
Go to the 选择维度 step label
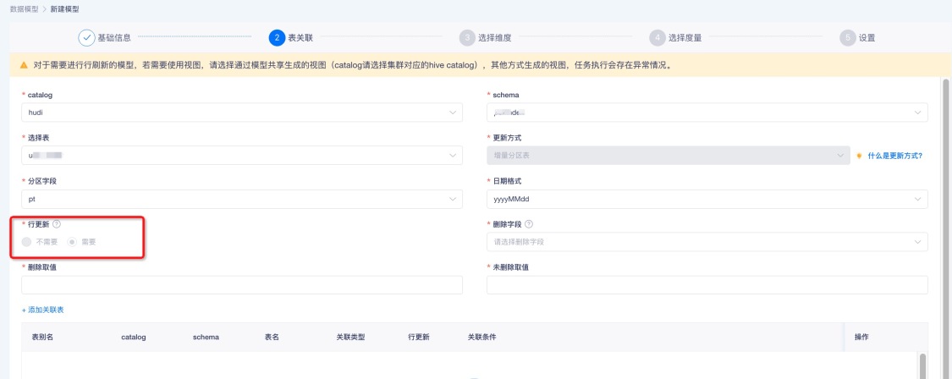[x=494, y=38]
